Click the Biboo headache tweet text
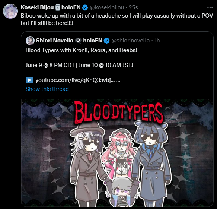The width and height of the screenshot is (217, 209). tap(117, 19)
